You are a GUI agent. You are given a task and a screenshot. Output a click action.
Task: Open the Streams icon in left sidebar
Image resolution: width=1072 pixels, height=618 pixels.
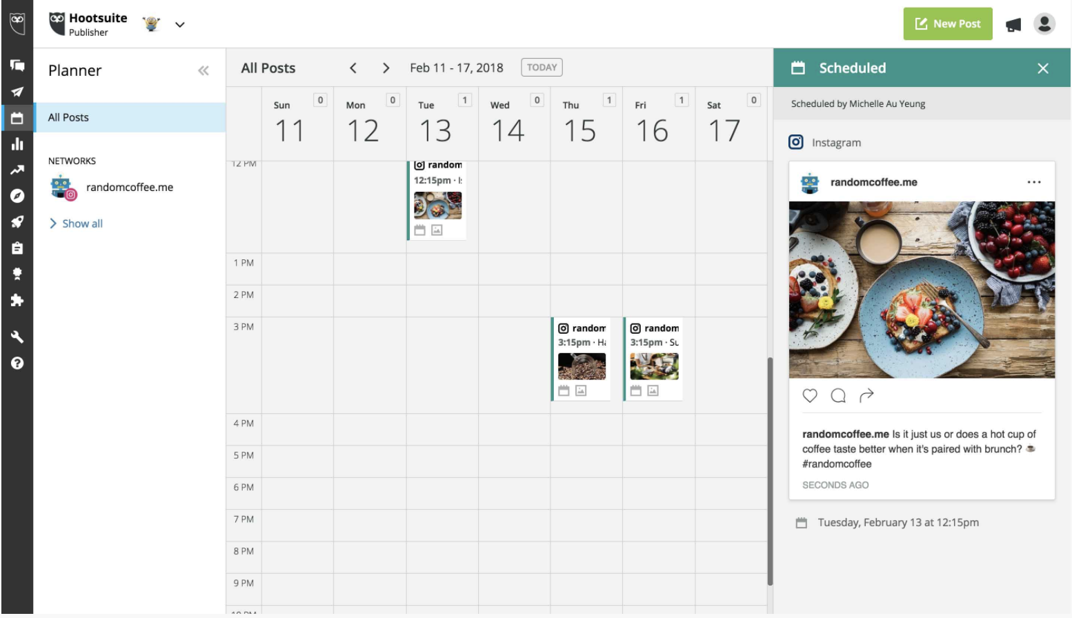[17, 66]
